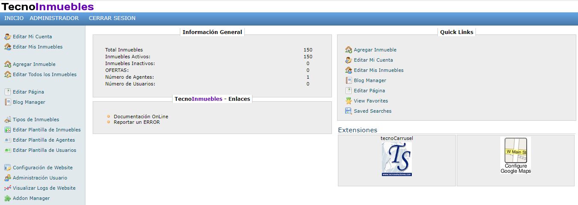578x205 pixels.
Task: Click the View Favorites star icon
Action: 349,101
